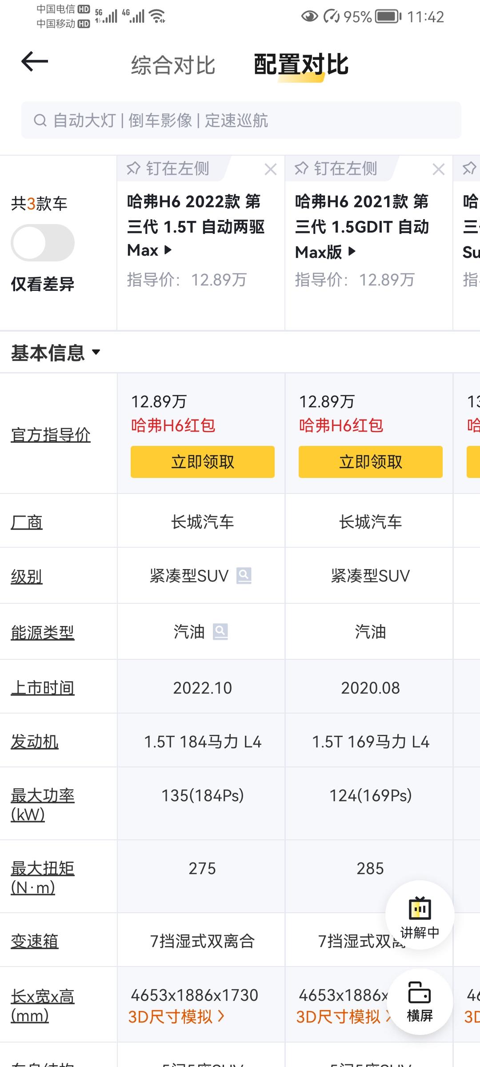Remove the 哈弗H6 2022款 car column
The image size is (480, 1067).
point(271,169)
